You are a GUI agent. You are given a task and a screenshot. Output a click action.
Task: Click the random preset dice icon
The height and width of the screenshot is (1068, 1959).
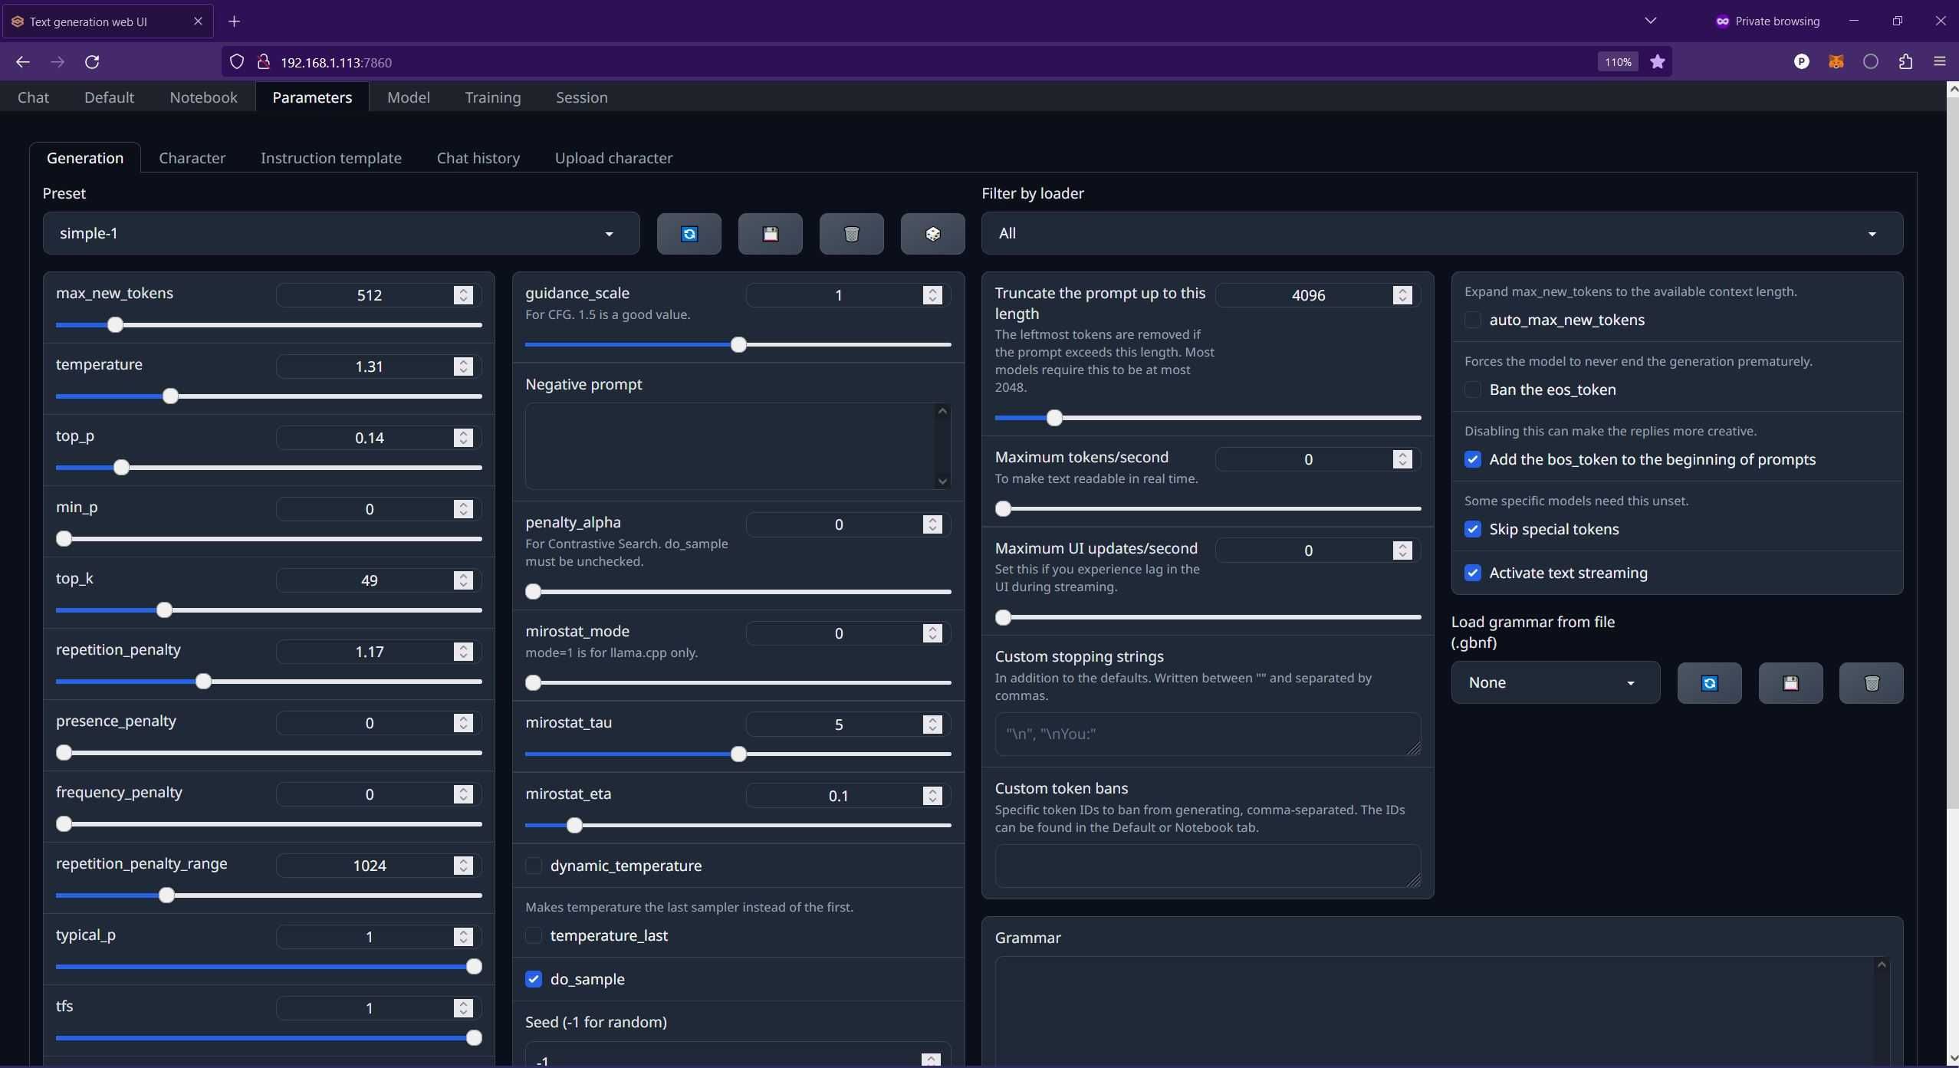point(932,234)
